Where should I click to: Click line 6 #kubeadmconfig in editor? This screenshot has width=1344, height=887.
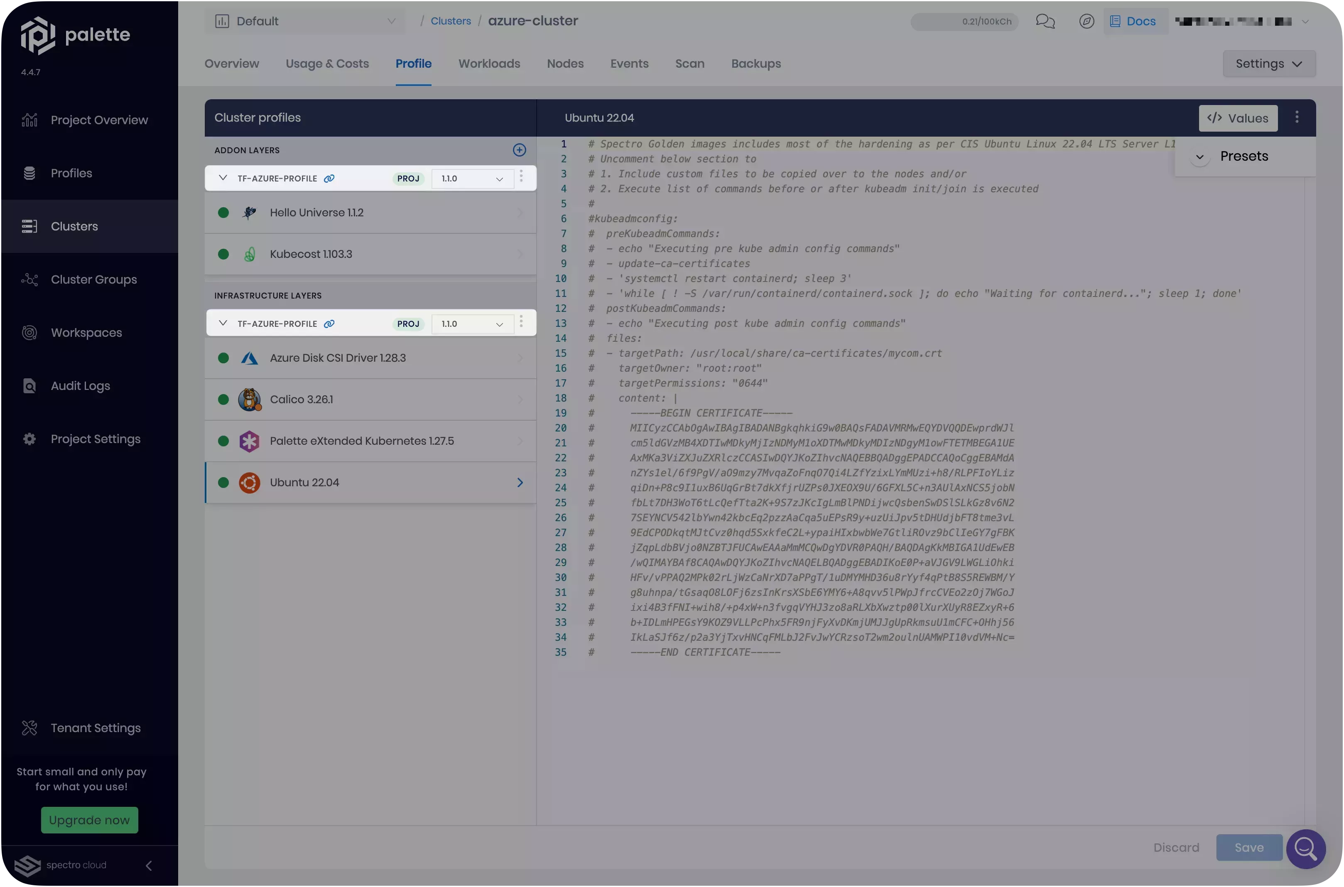(x=633, y=219)
